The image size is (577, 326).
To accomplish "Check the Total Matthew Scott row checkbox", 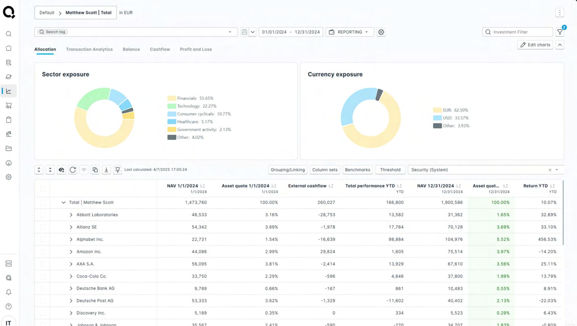I will click(43, 202).
